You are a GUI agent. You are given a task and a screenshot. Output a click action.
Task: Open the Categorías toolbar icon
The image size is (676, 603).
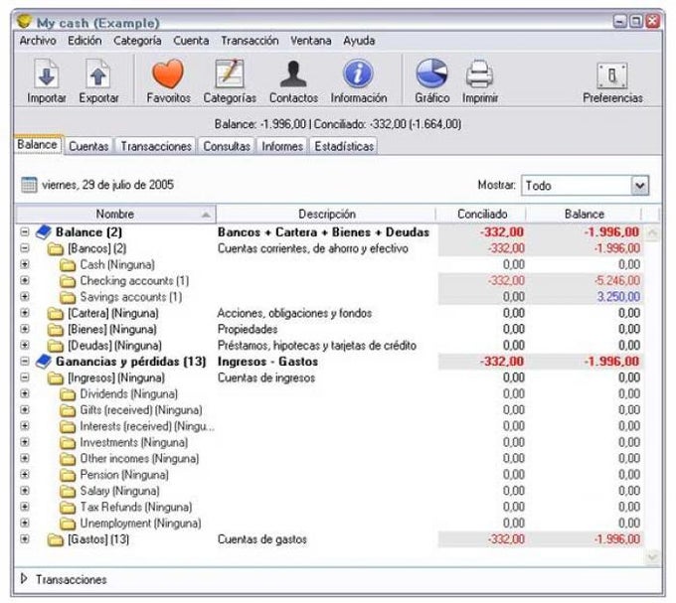click(x=230, y=74)
